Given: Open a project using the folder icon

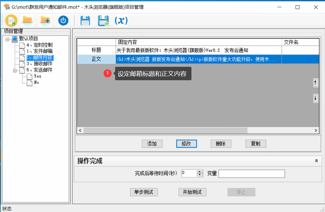Looking at the screenshot, I should click(28, 20).
